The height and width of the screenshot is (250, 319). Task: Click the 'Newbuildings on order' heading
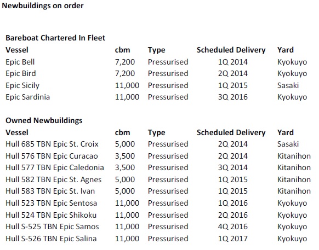pyautogui.click(x=43, y=5)
